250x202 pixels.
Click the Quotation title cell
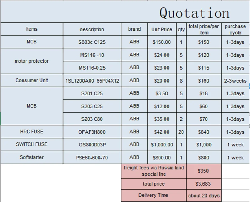click(194, 13)
